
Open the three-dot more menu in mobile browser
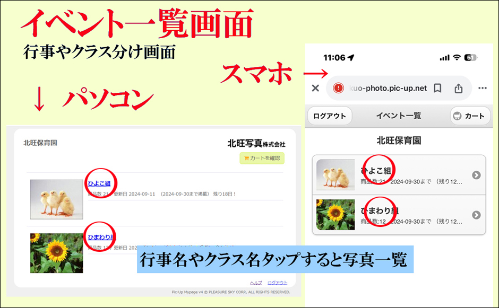(x=483, y=88)
